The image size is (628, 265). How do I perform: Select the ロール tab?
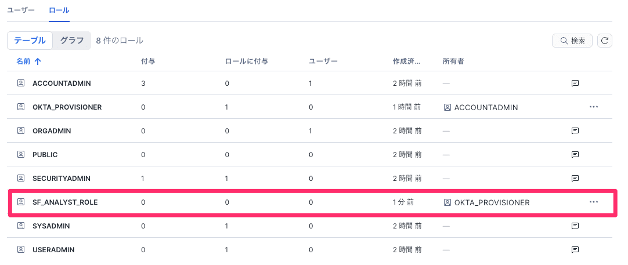click(x=59, y=10)
